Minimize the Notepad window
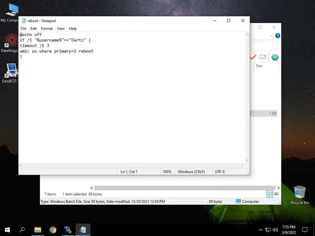 click(215, 21)
